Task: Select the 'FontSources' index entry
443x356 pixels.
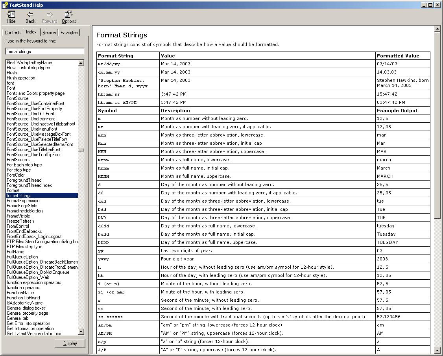Action: 18,160
